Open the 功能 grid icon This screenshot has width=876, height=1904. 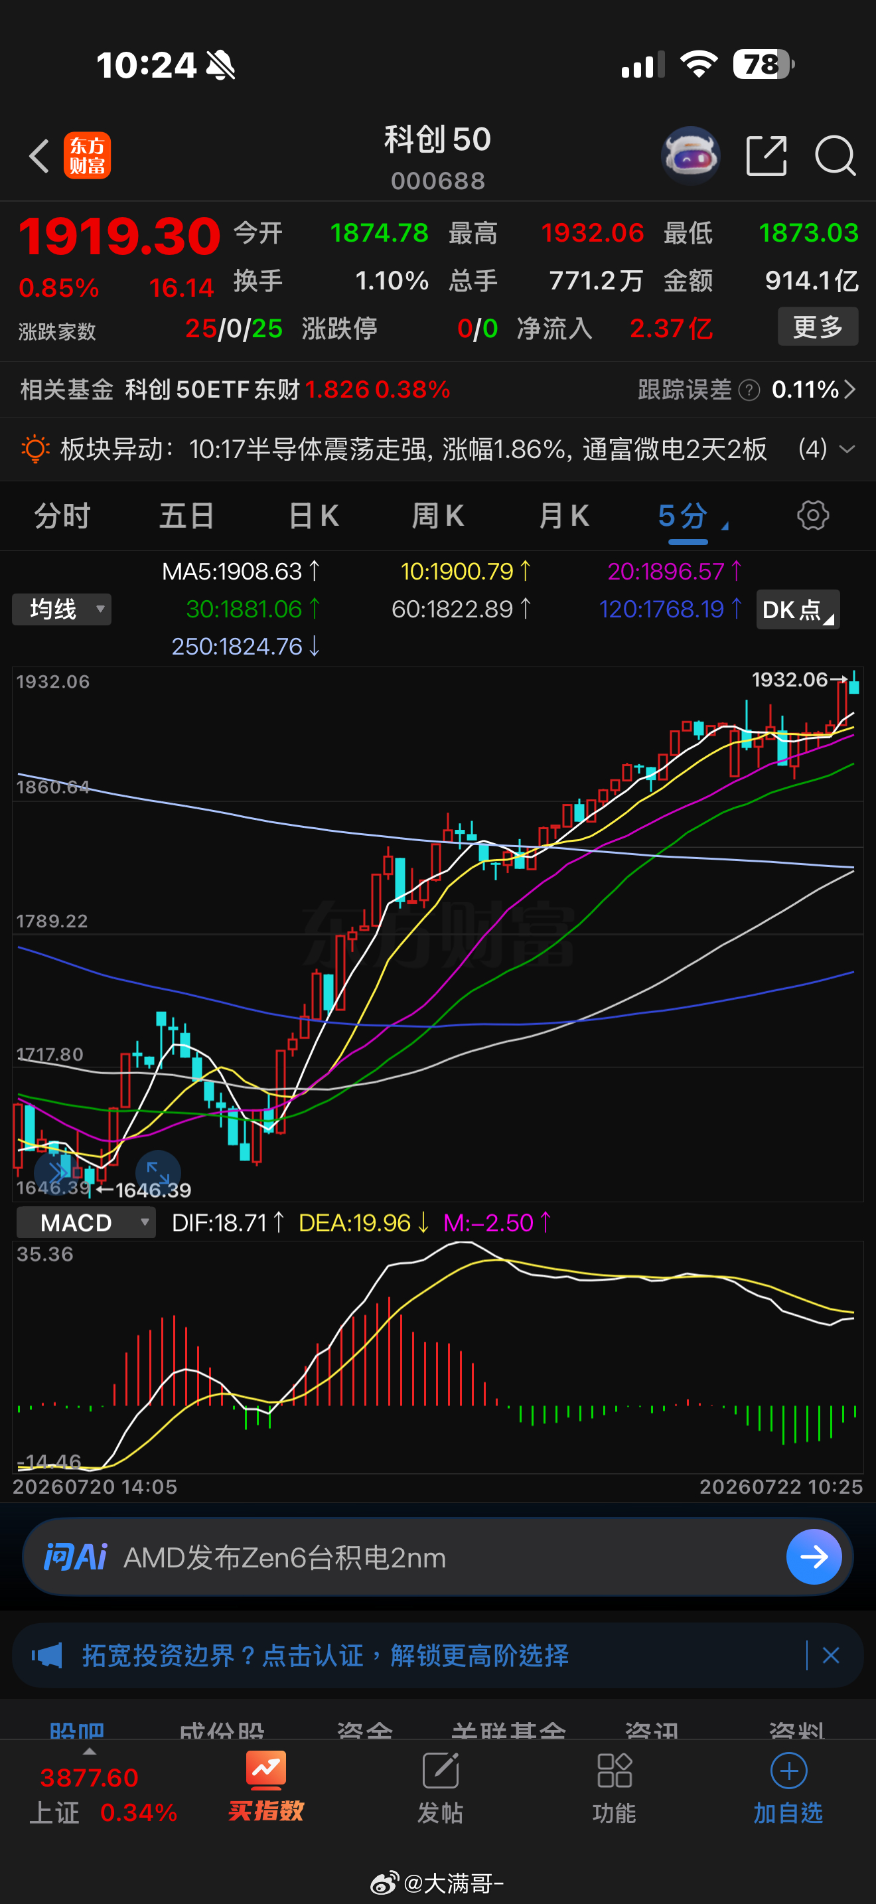coord(614,1770)
